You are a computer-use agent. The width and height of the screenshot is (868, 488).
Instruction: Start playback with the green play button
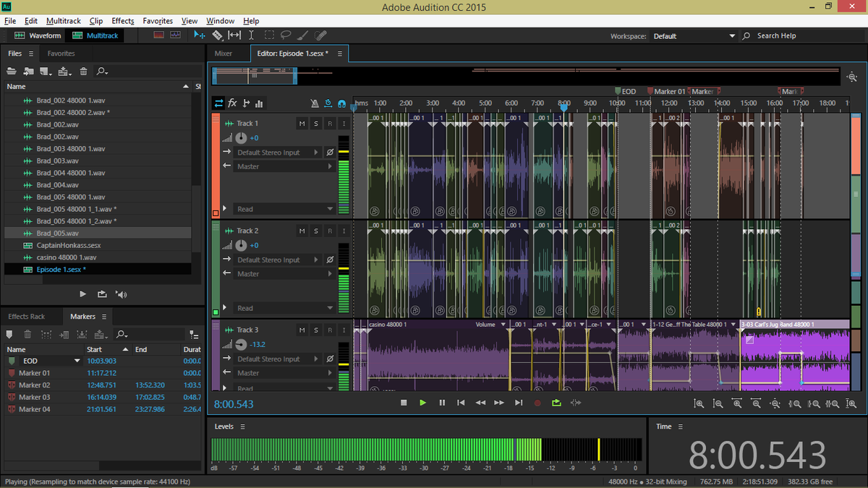click(422, 403)
